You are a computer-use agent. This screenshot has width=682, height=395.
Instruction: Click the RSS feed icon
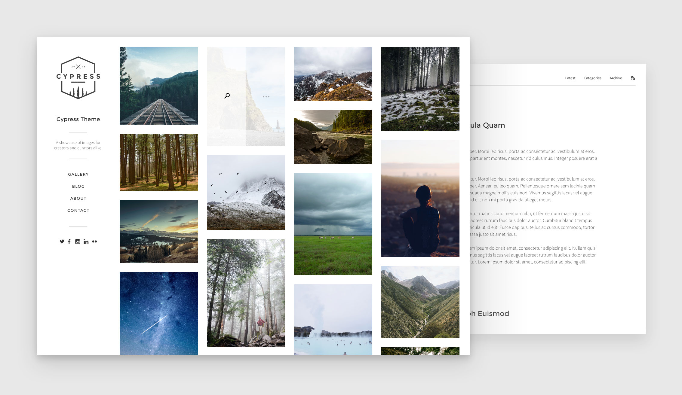[x=633, y=78]
